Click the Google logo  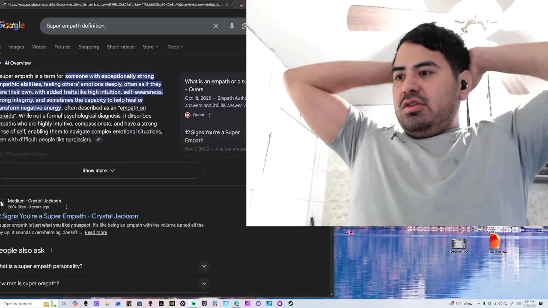(x=12, y=26)
